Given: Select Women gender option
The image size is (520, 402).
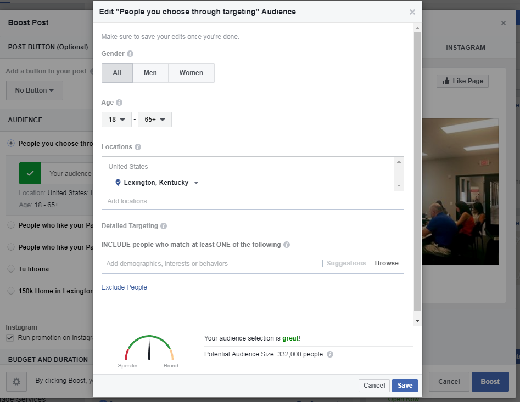Looking at the screenshot, I should (x=191, y=73).
